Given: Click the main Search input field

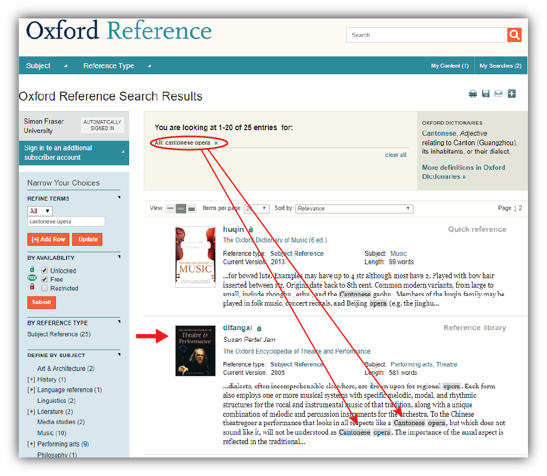Looking at the screenshot, I should point(427,35).
